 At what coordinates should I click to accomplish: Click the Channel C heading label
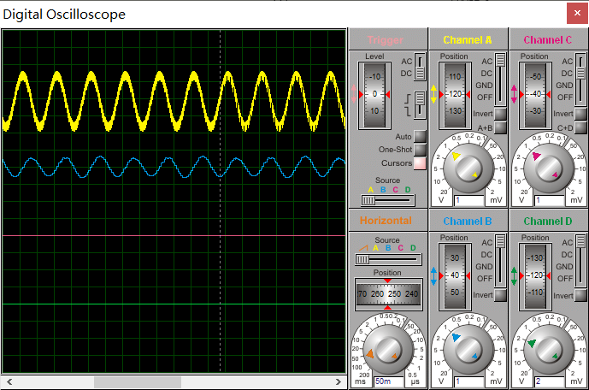click(x=548, y=40)
